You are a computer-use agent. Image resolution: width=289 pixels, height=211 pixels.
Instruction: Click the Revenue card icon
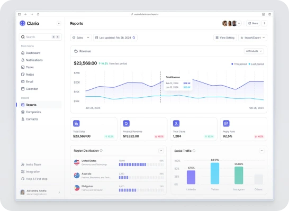[76, 51]
